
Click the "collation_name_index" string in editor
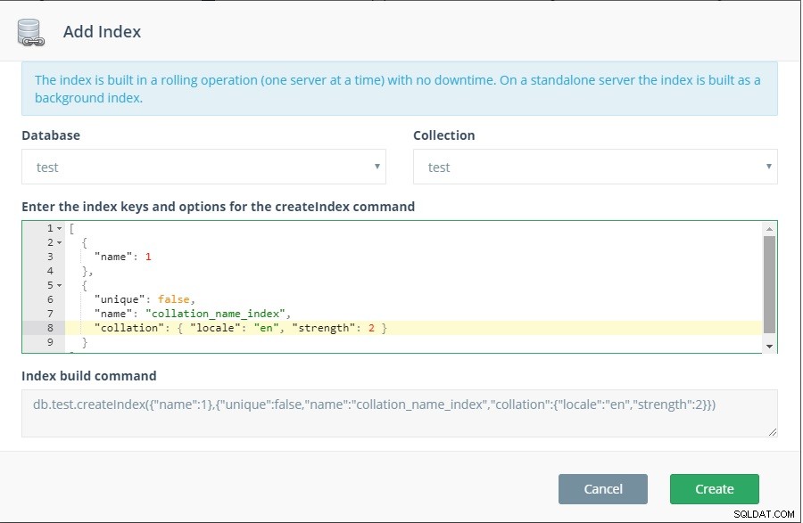click(x=215, y=314)
